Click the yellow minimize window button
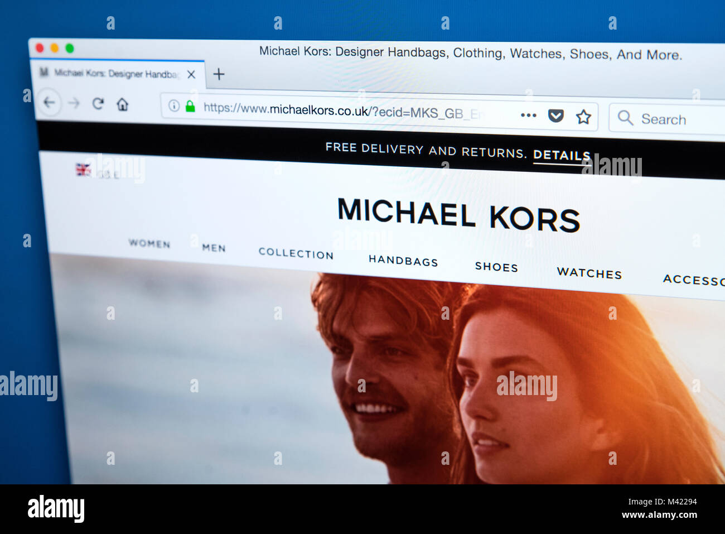725x534 pixels. pos(54,48)
